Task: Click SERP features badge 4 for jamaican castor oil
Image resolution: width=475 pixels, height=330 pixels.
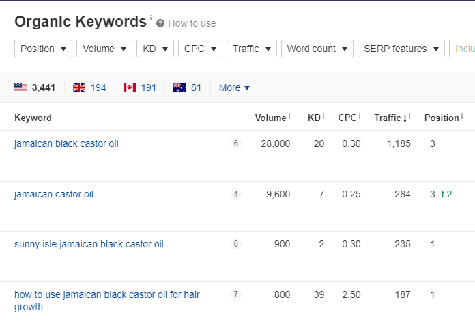Action: click(236, 194)
